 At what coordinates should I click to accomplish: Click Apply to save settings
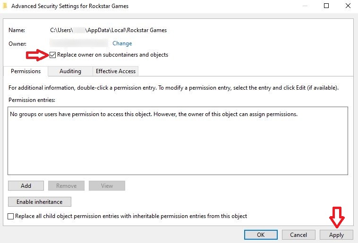(336, 235)
